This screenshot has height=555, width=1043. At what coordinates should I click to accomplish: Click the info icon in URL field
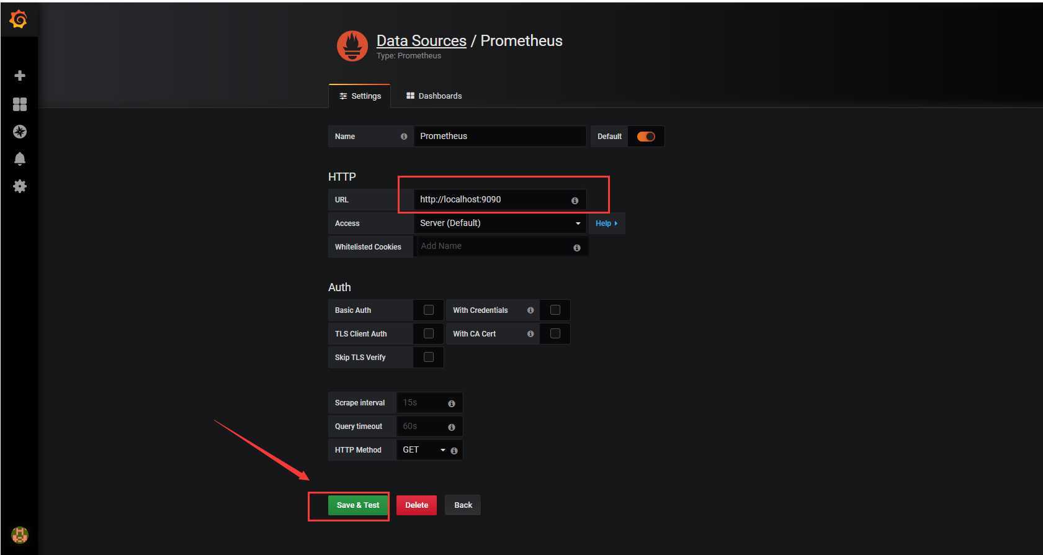(x=575, y=201)
